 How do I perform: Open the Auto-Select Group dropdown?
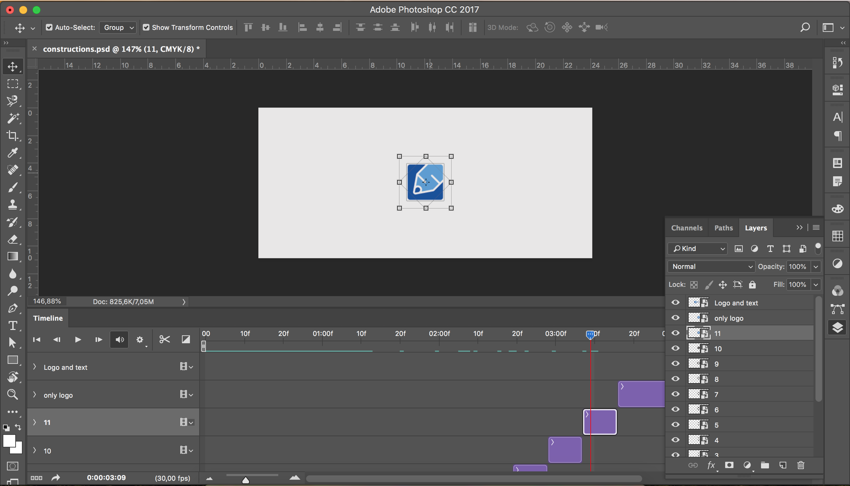[118, 27]
